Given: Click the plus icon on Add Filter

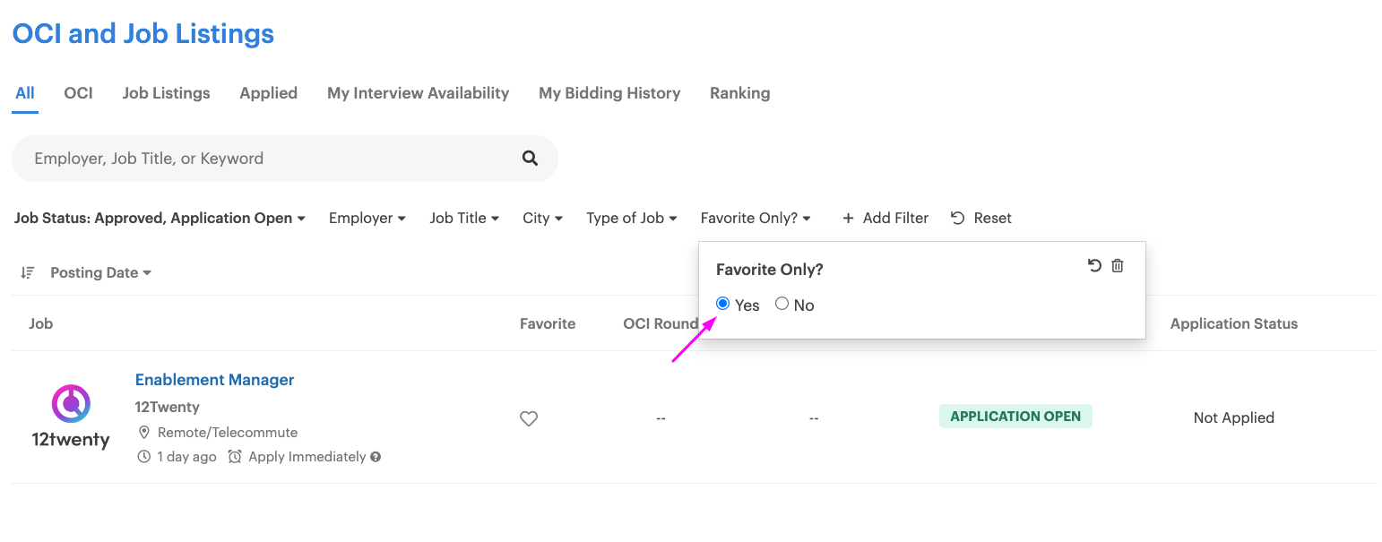Looking at the screenshot, I should pos(848,218).
